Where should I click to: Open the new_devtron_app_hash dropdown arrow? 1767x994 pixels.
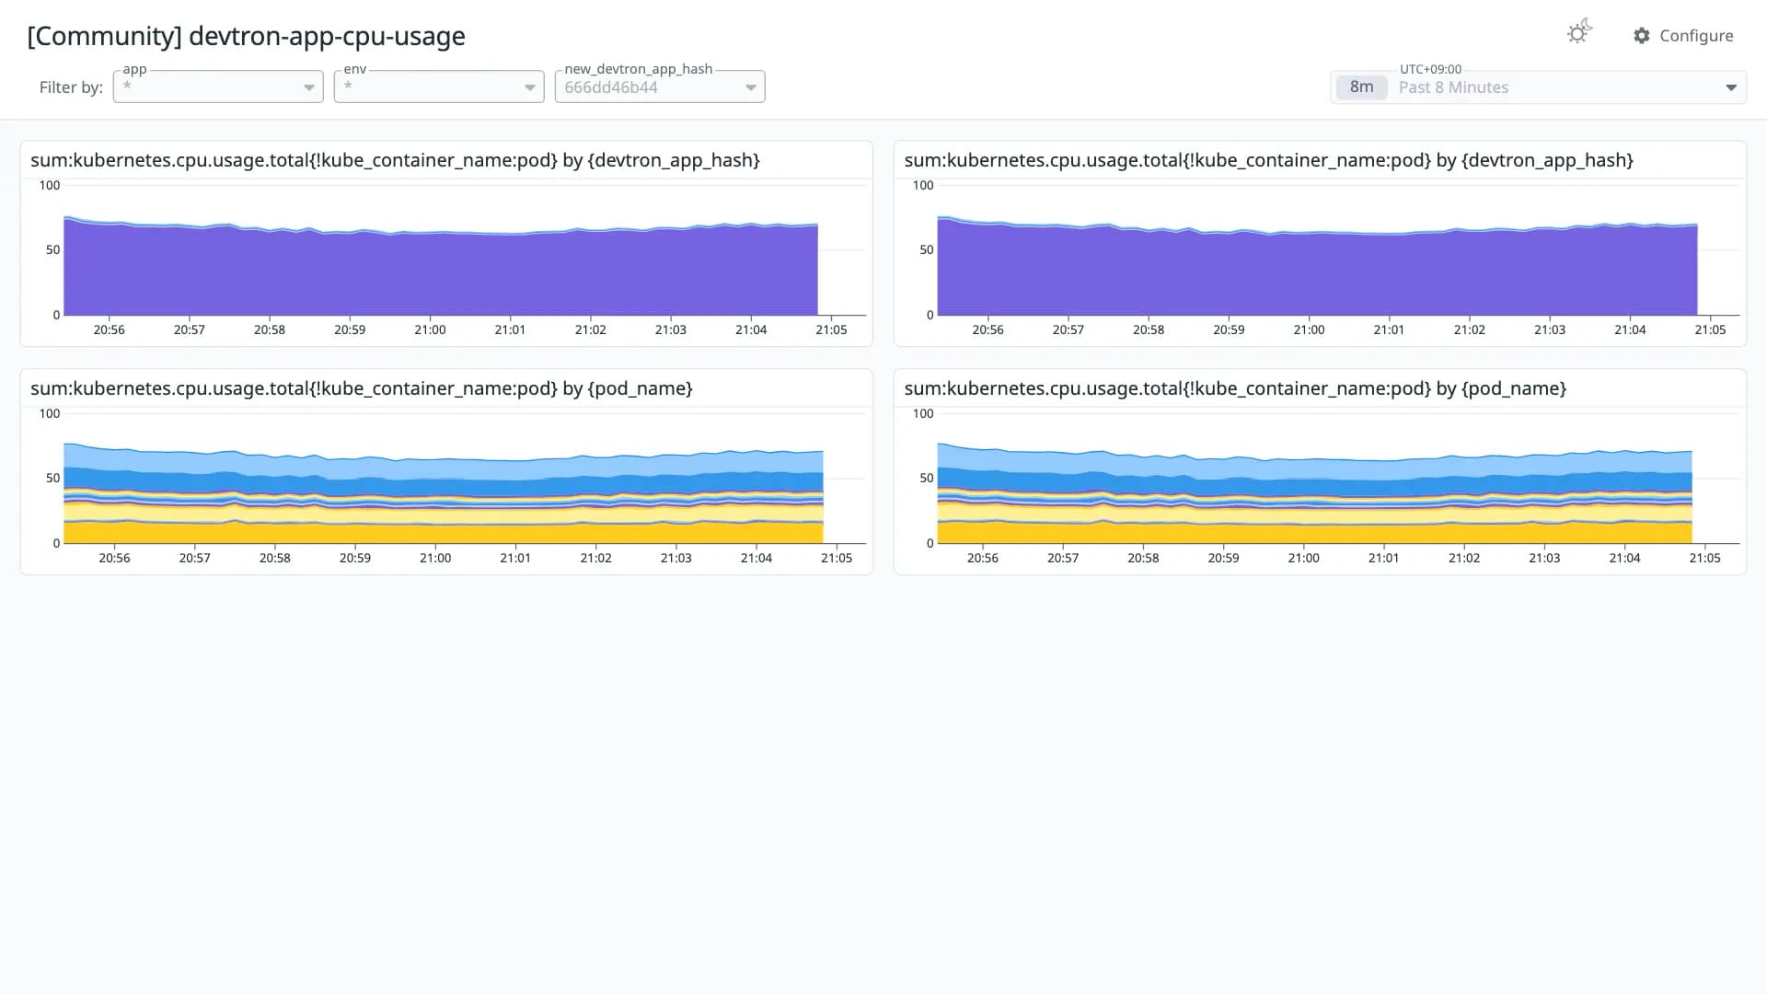click(751, 87)
